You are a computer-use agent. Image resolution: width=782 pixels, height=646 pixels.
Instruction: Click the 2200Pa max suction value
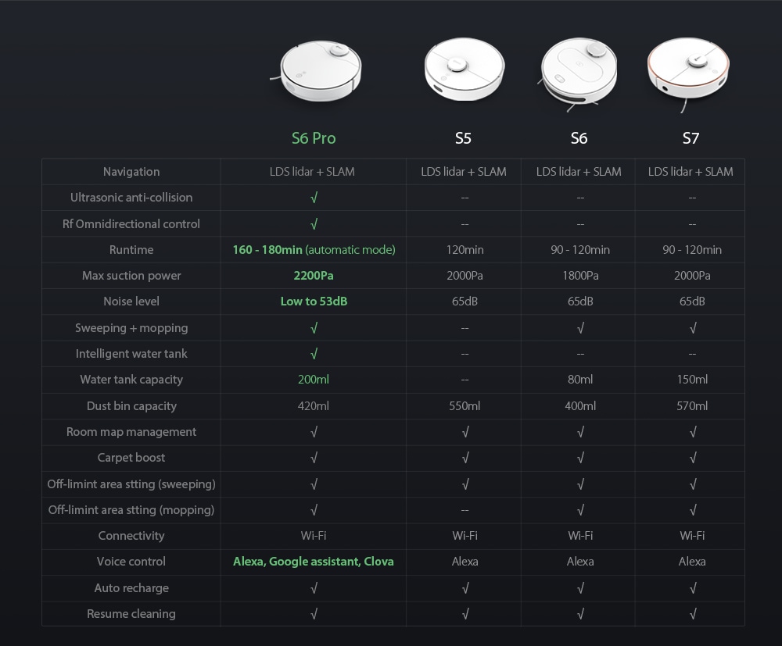coord(314,276)
